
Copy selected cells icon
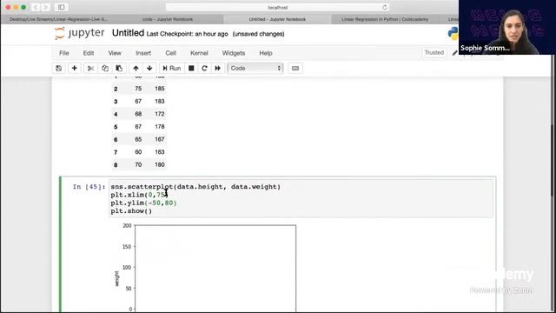[105, 68]
